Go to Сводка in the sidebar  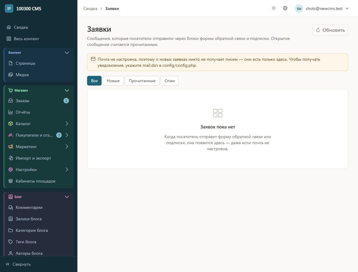39,27
